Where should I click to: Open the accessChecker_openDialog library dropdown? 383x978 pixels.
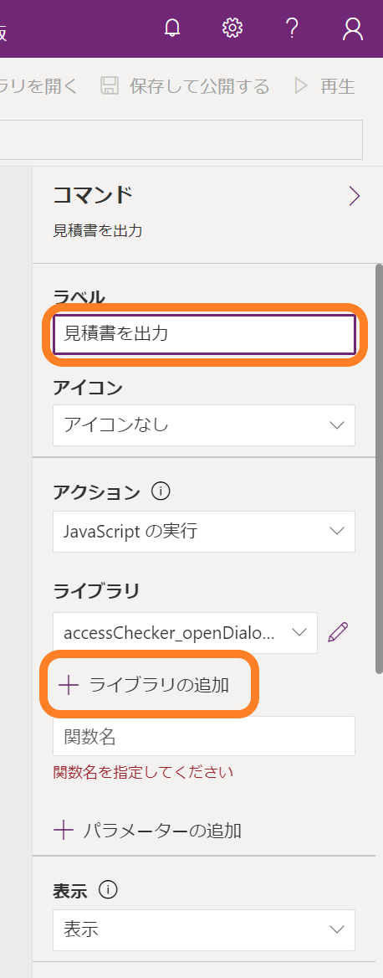185,632
